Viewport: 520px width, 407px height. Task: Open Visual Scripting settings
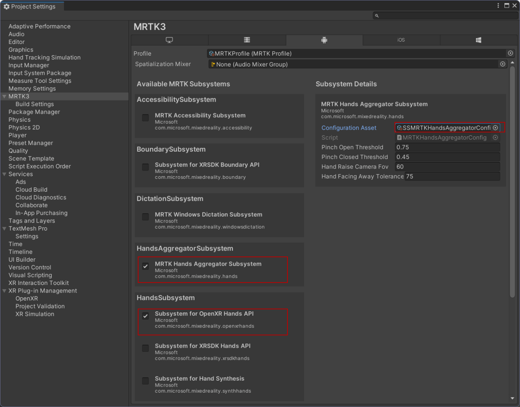(x=30, y=275)
